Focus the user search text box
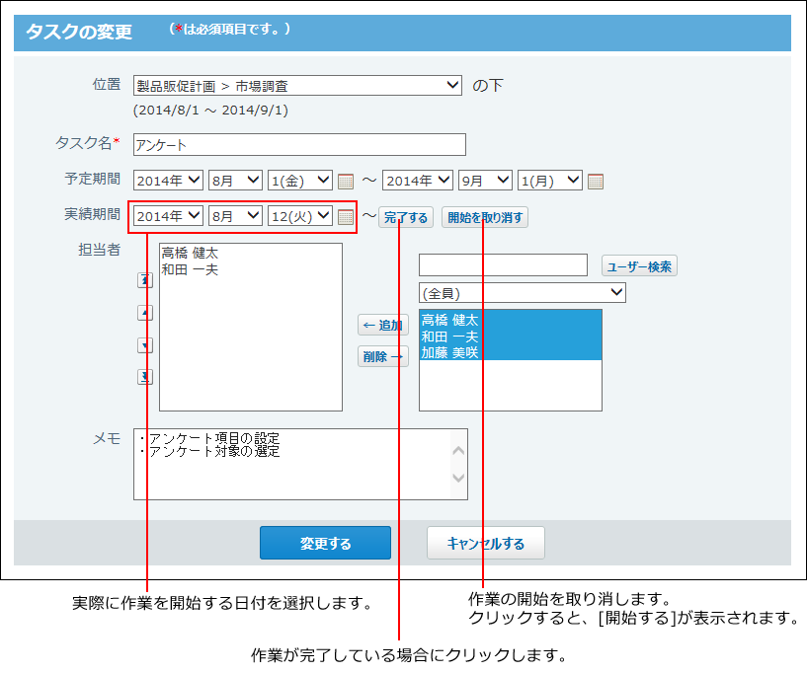Screen dimensions: 807x673 click(x=503, y=264)
